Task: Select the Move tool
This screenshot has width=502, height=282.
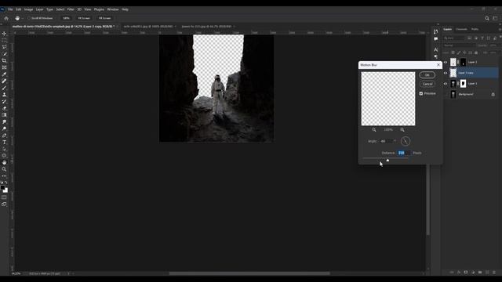Action: [x=4, y=34]
